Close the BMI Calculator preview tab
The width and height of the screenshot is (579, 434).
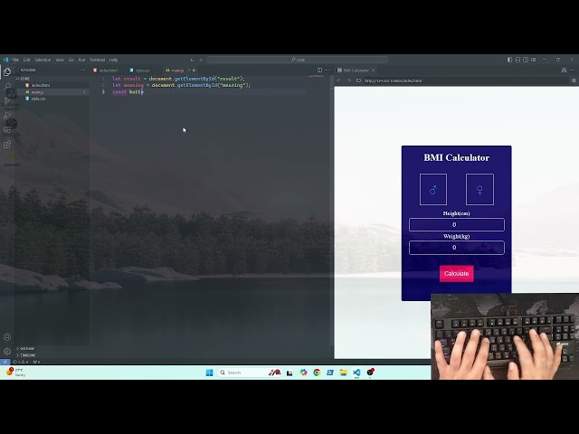point(374,71)
